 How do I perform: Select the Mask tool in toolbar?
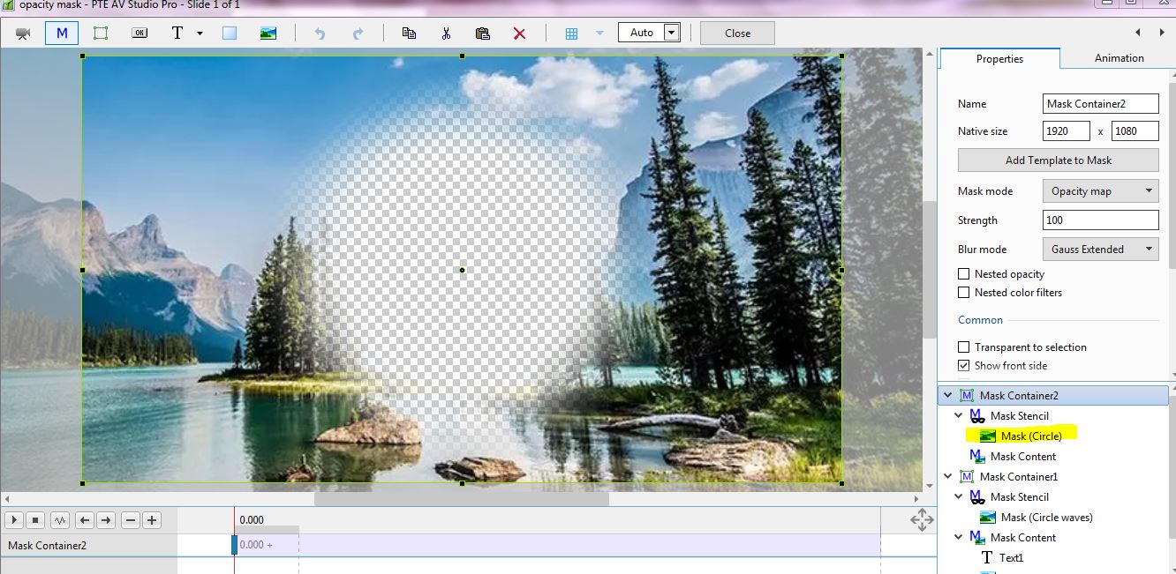point(62,34)
